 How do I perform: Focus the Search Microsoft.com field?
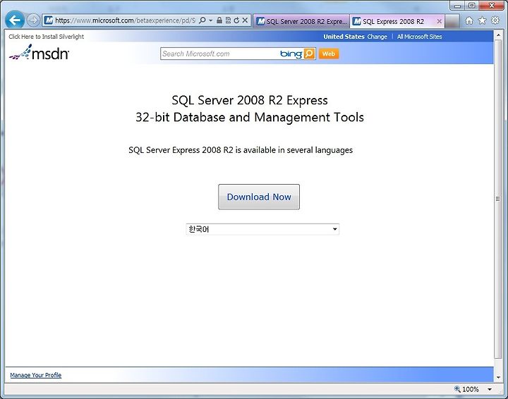220,54
